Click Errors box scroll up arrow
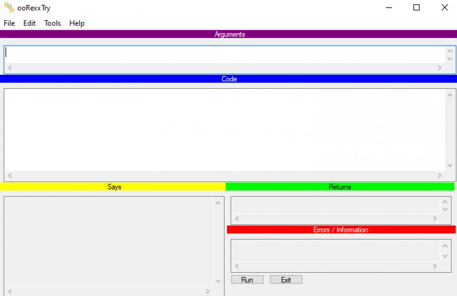 click(x=445, y=246)
